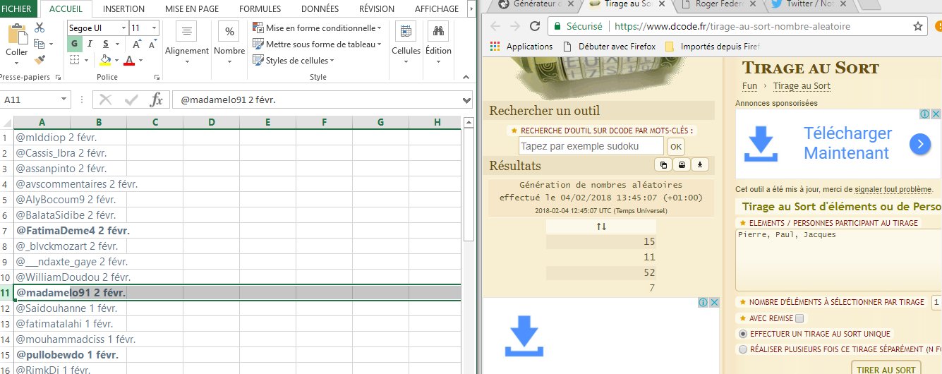The width and height of the screenshot is (942, 374).
Task: Open Styles de cellules menu
Action: pos(294,61)
